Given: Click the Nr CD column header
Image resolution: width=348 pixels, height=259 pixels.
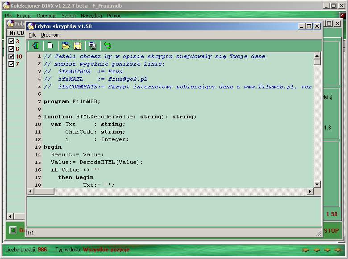Looking at the screenshot, I should pos(17,33).
